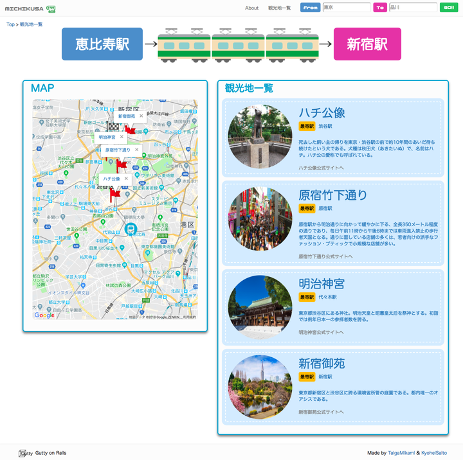
Task: Open 観光地一覧 in the navbar
Action: [279, 8]
